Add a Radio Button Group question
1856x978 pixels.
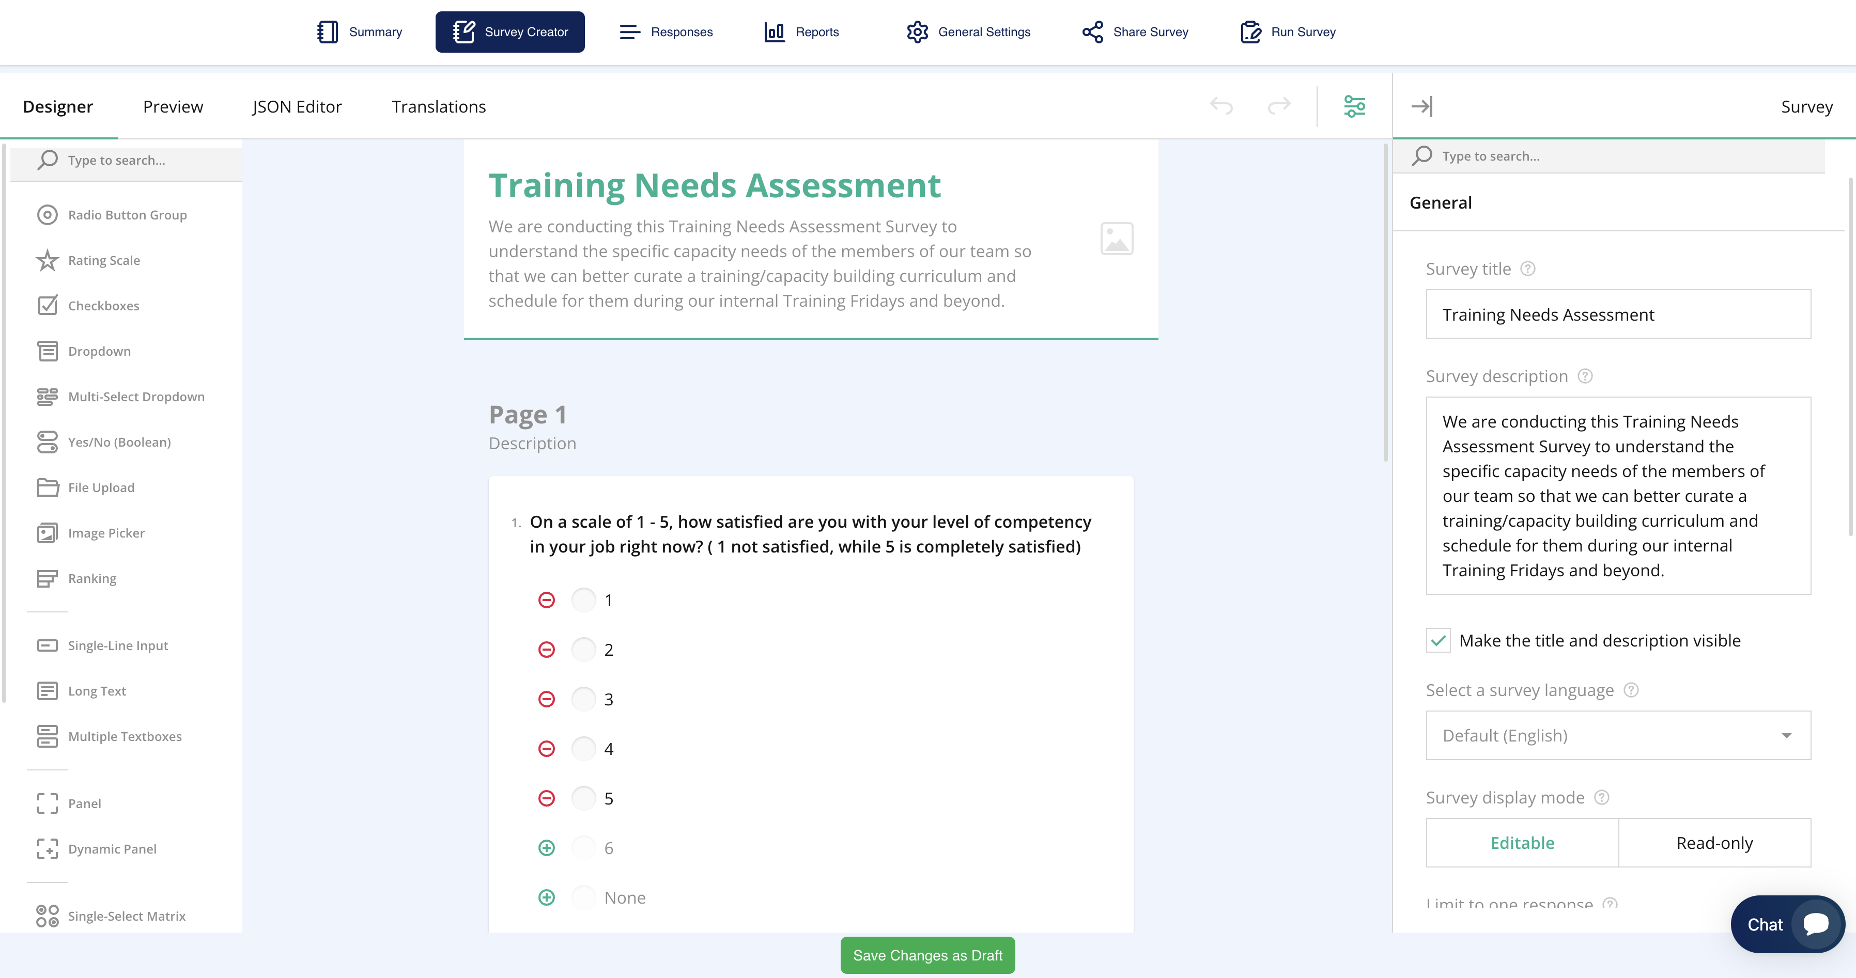tap(127, 214)
